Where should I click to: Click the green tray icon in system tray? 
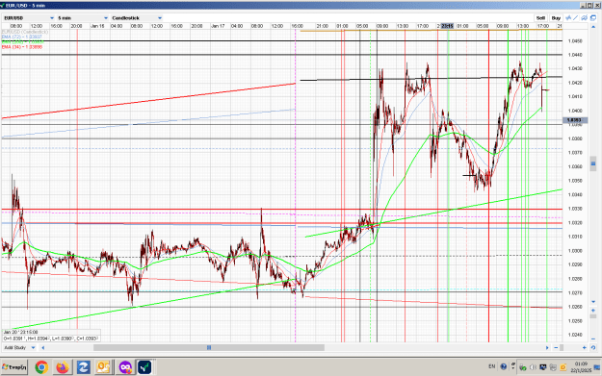[522, 367]
